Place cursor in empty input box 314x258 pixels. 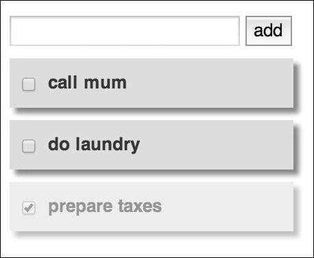pos(125,31)
